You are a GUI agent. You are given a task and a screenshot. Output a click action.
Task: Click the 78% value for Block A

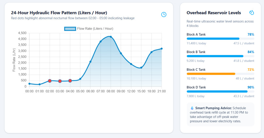(x=251, y=34)
